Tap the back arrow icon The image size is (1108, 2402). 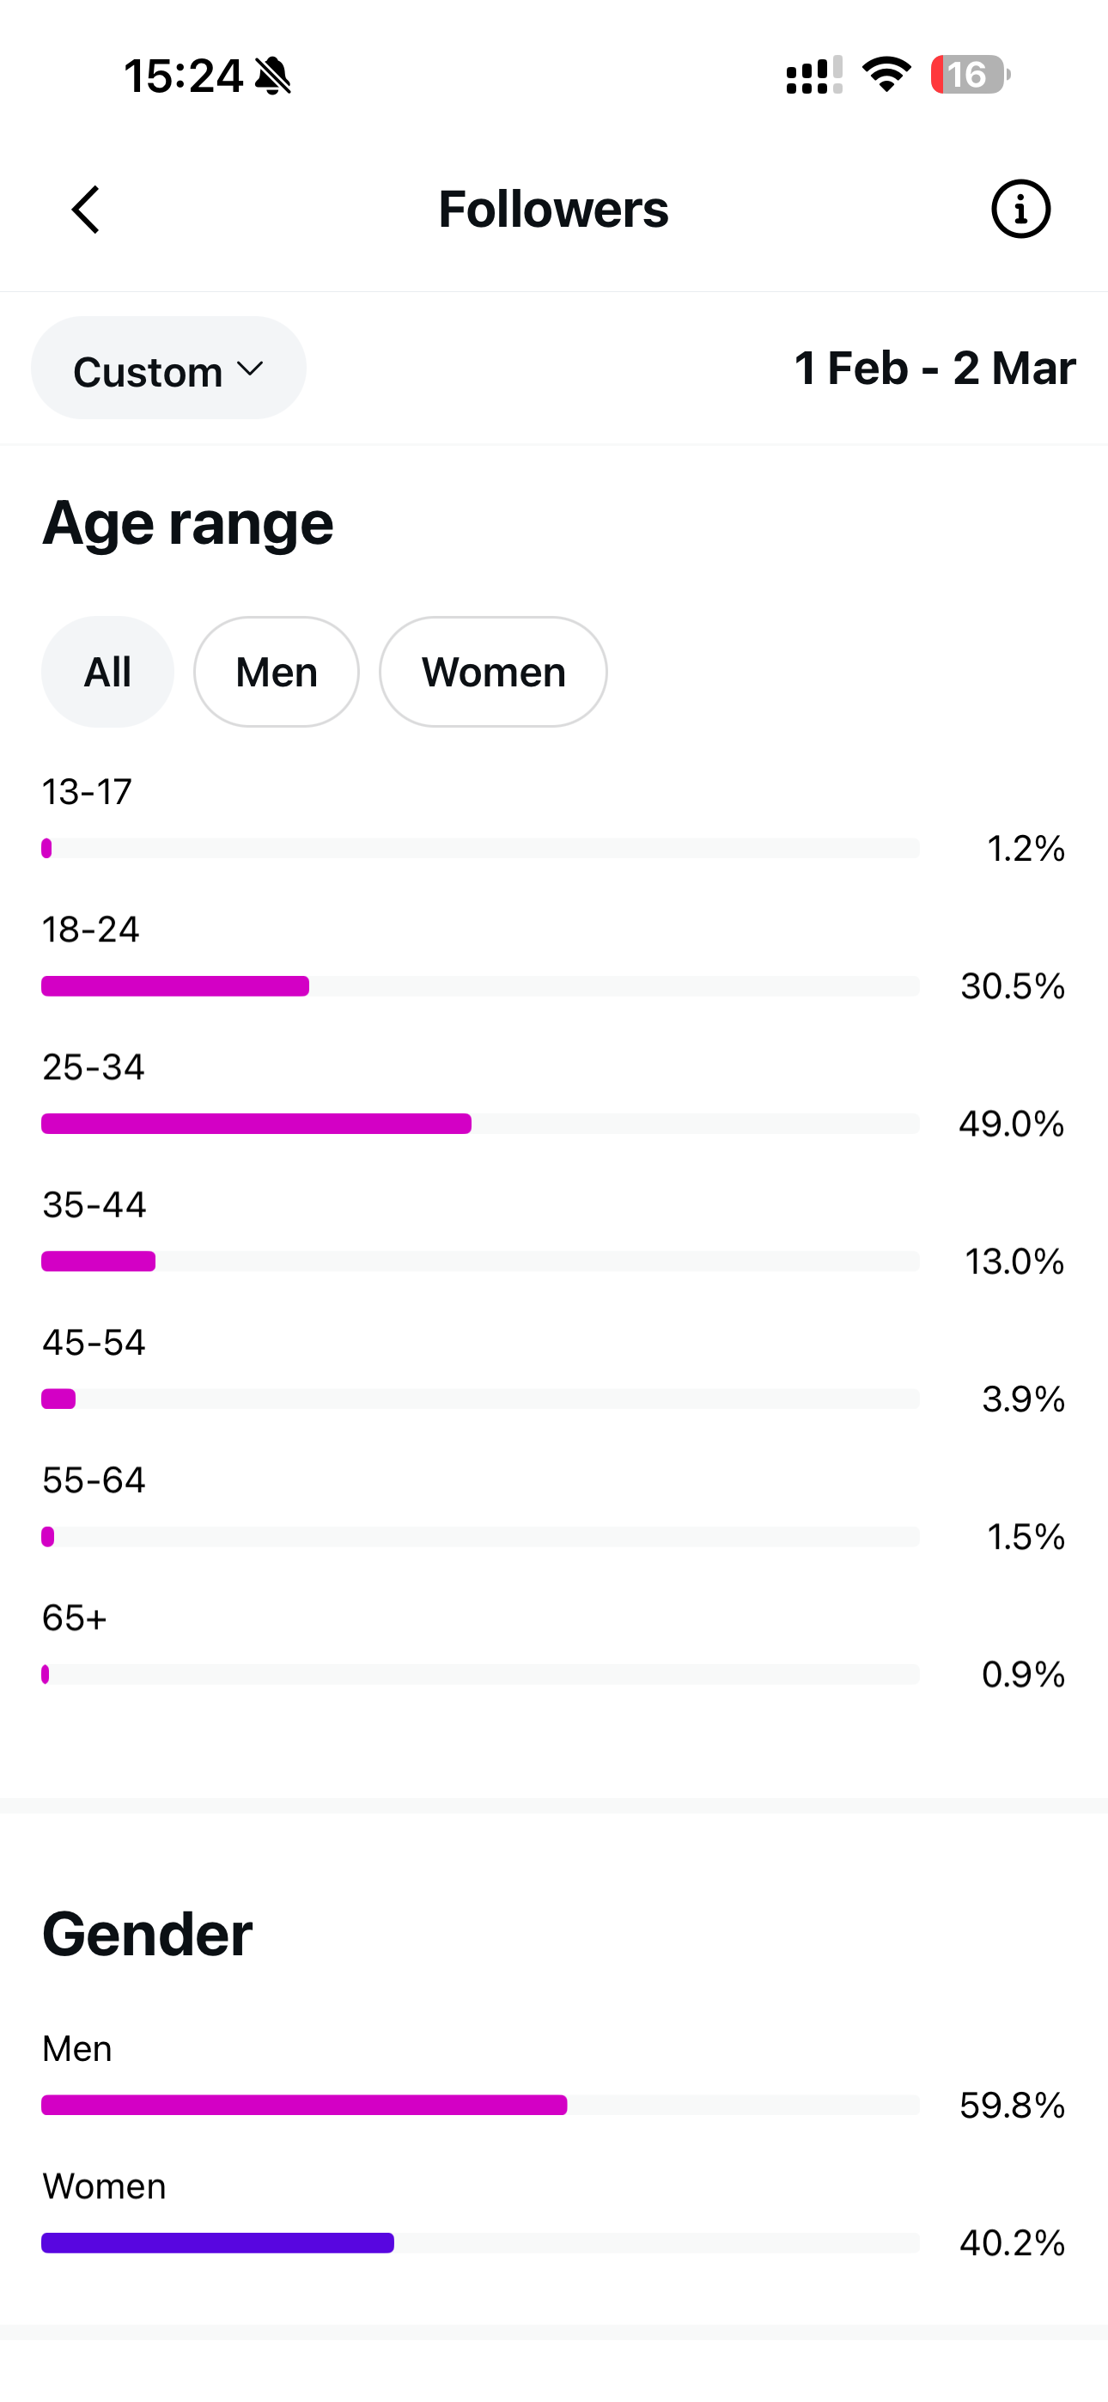point(86,209)
